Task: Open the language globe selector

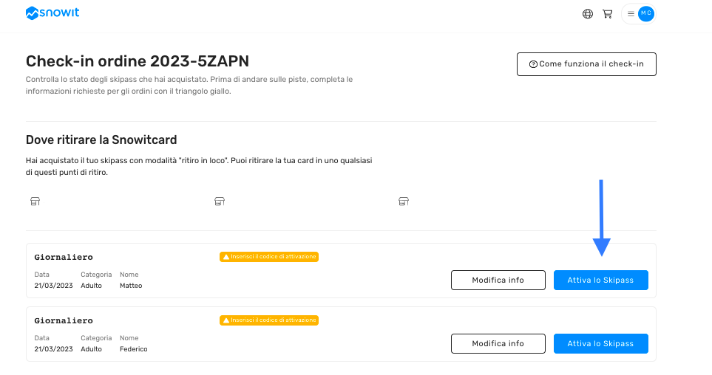Action: pyautogui.click(x=588, y=13)
